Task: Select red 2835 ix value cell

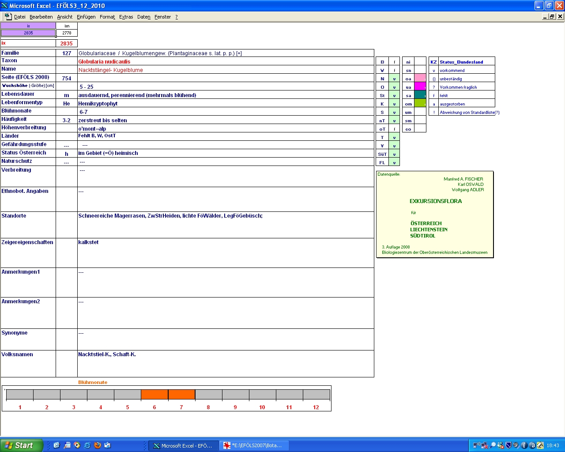Action: (67, 44)
